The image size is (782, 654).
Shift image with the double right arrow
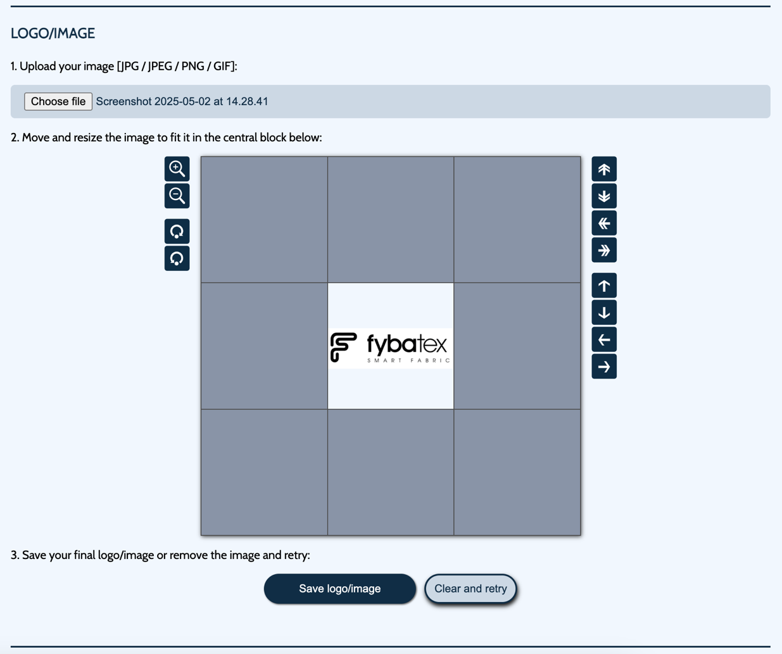coord(604,250)
